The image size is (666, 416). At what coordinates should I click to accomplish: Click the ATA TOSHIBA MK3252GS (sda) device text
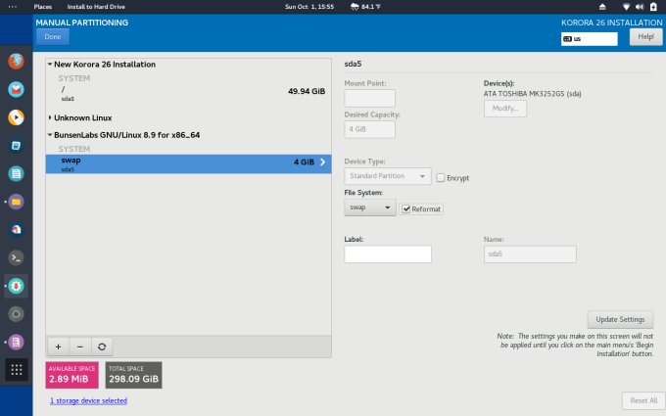point(532,94)
